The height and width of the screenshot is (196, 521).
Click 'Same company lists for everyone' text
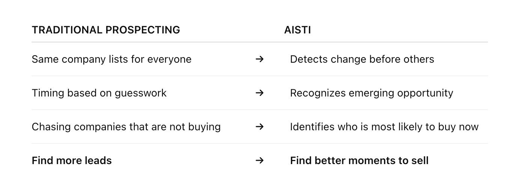[x=111, y=59]
